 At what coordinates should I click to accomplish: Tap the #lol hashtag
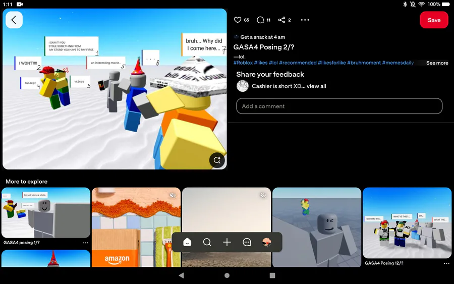coord(273,63)
